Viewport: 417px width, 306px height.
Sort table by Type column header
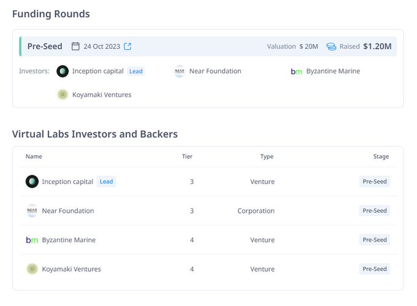pos(267,157)
